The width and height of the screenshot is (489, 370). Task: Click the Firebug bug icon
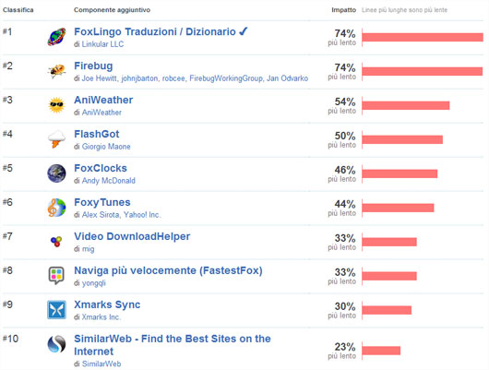coord(57,71)
